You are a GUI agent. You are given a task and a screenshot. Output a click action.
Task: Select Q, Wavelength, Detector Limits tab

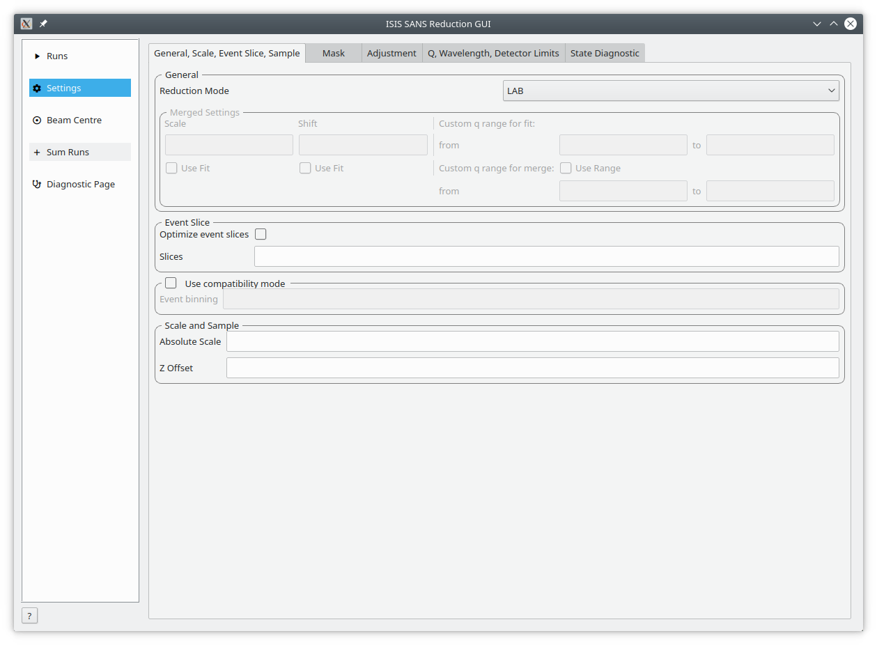[493, 54]
